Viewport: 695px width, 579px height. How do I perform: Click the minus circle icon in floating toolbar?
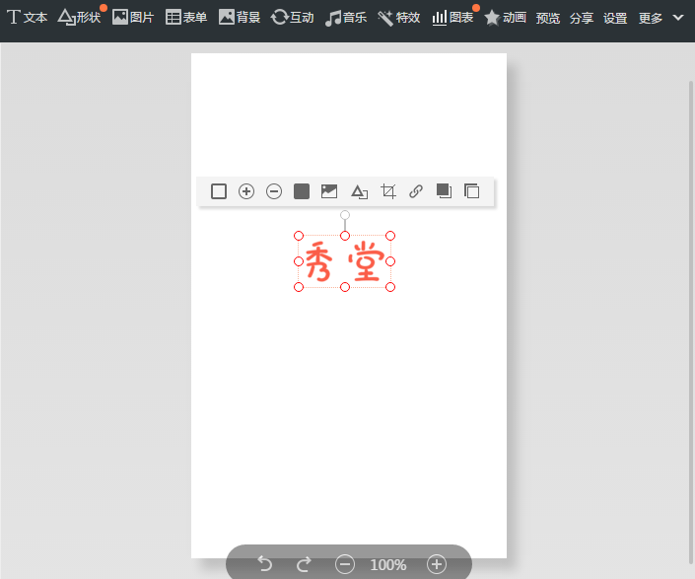pos(274,191)
